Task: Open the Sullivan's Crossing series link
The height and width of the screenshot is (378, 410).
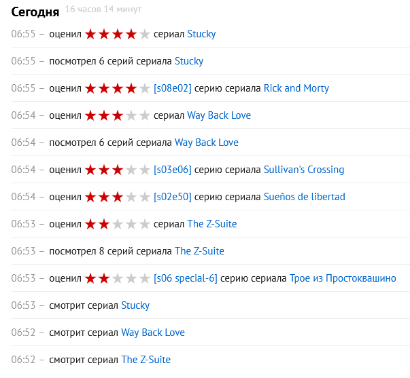Action: [x=304, y=170]
